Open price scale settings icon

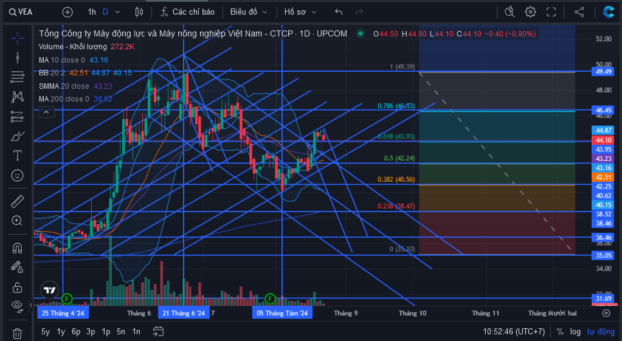tap(606, 313)
